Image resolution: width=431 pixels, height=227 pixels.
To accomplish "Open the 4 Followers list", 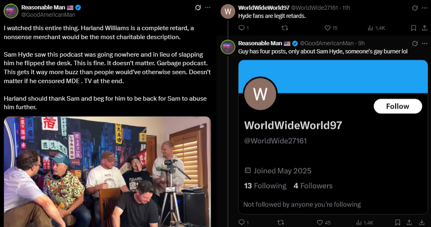I will click(x=313, y=186).
